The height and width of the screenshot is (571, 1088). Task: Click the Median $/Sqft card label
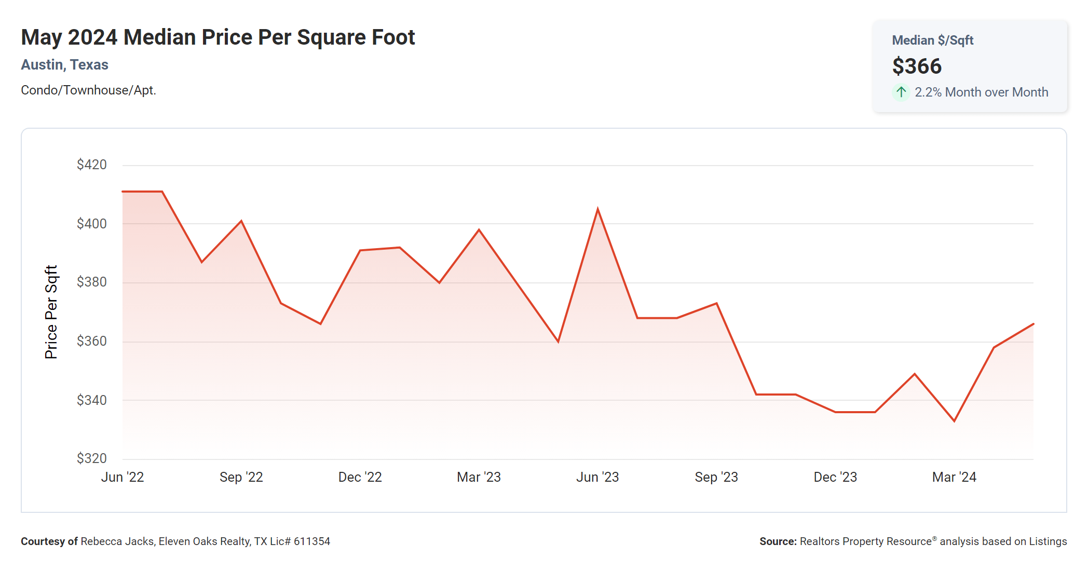coord(932,40)
